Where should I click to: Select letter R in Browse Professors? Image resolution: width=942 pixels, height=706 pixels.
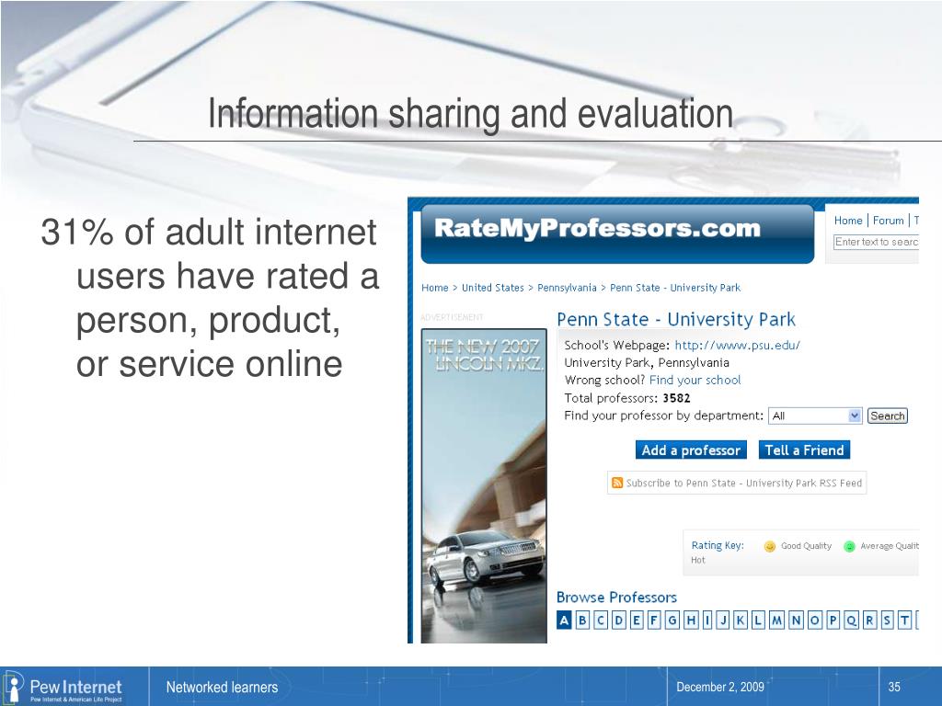(x=869, y=621)
